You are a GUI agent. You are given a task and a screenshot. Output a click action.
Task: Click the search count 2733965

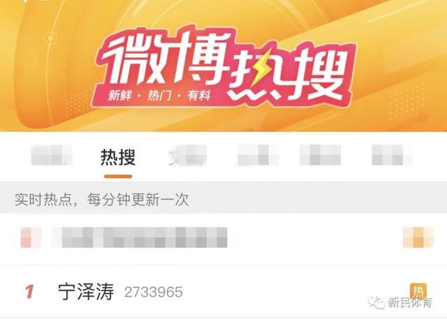tap(154, 293)
